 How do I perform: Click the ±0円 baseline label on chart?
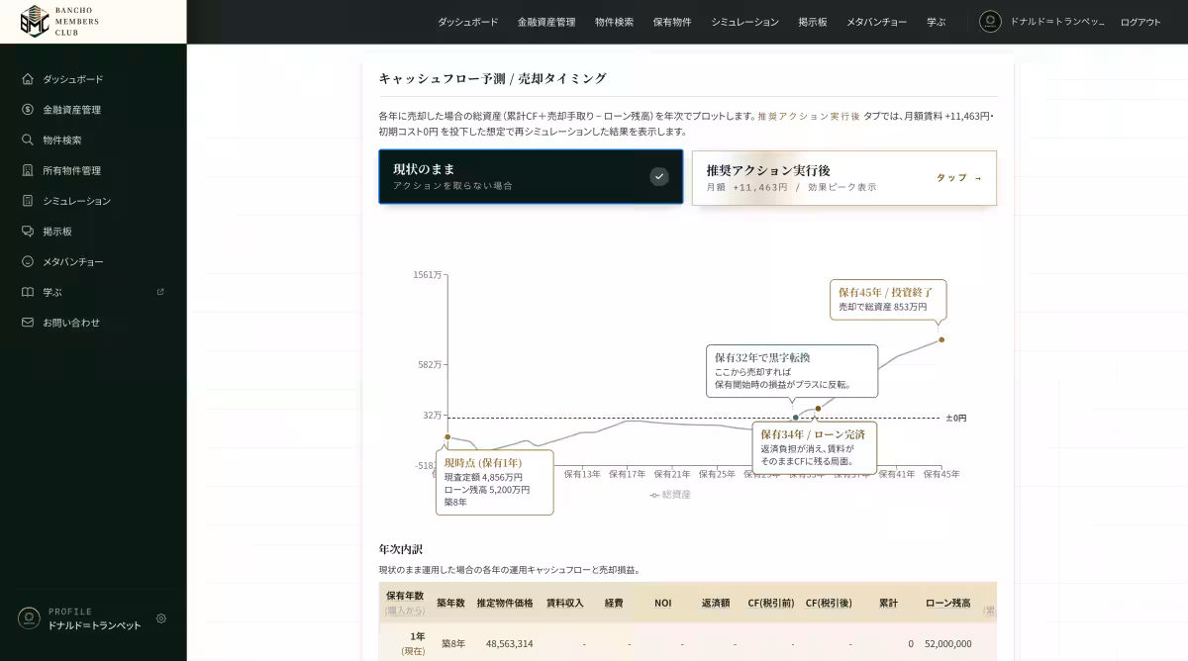(x=956, y=418)
